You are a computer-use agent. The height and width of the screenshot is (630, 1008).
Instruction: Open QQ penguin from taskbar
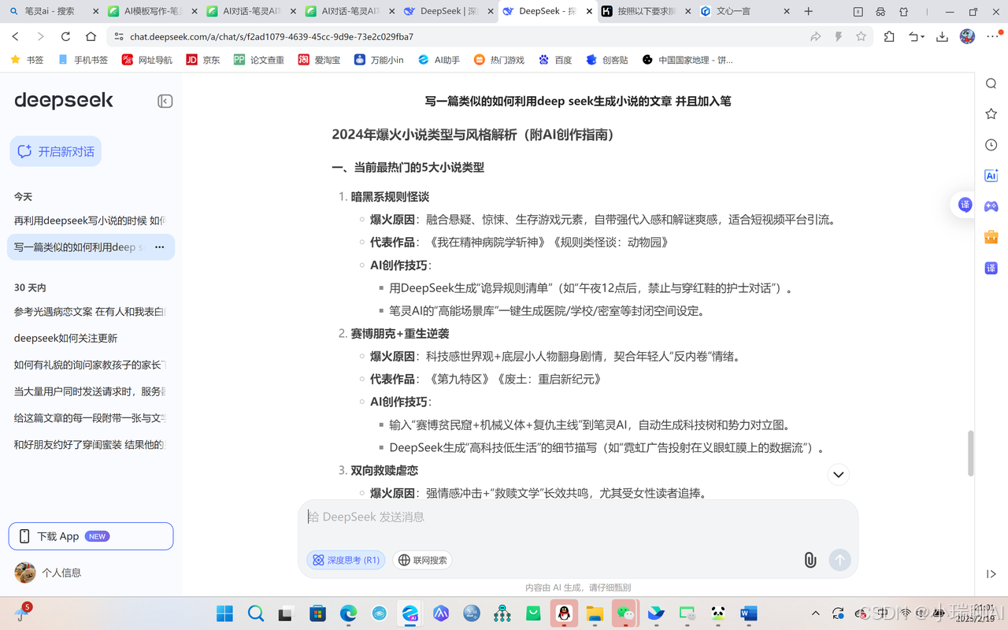click(564, 613)
